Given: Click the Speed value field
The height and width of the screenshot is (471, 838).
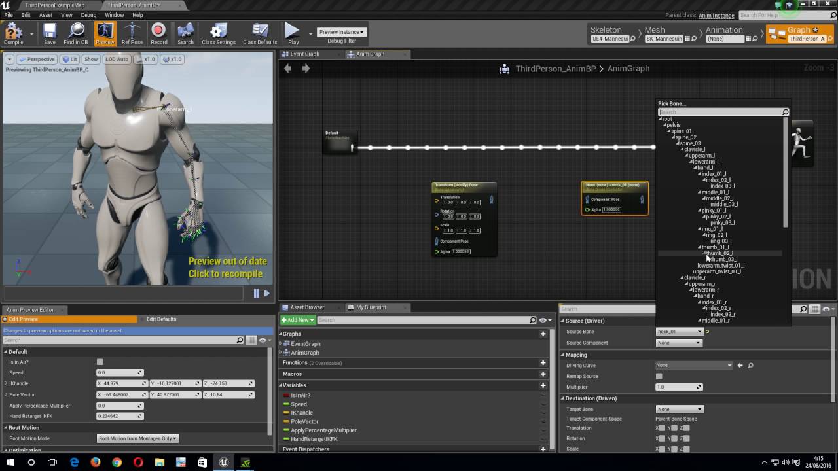Looking at the screenshot, I should pos(120,373).
